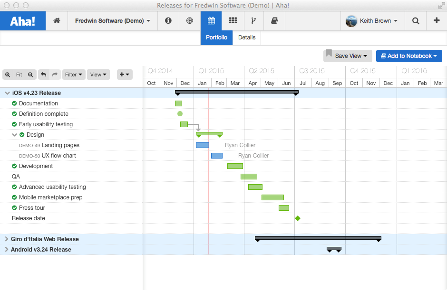
Task: Expand the Giro d'Italia Web Release
Action: pos(6,239)
